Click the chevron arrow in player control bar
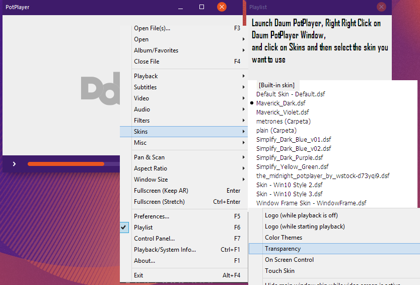Image resolution: width=420 pixels, height=285 pixels. click(x=14, y=164)
